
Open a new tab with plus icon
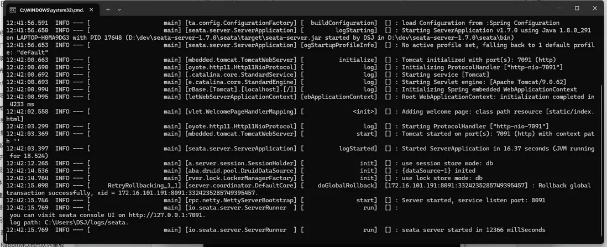coord(108,9)
